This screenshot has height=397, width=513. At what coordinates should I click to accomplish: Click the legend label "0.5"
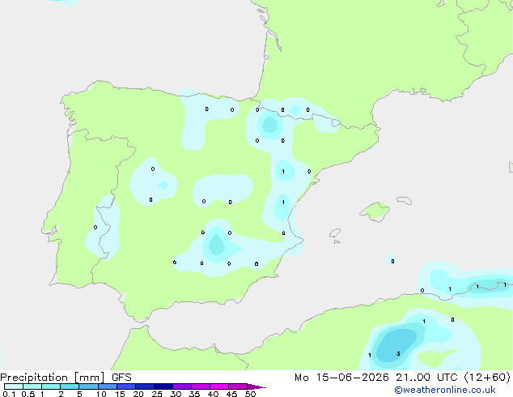[x=28, y=394]
